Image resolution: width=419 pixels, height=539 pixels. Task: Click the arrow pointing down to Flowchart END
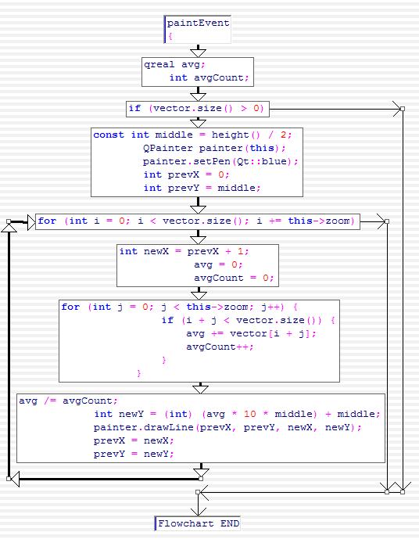coord(198,511)
